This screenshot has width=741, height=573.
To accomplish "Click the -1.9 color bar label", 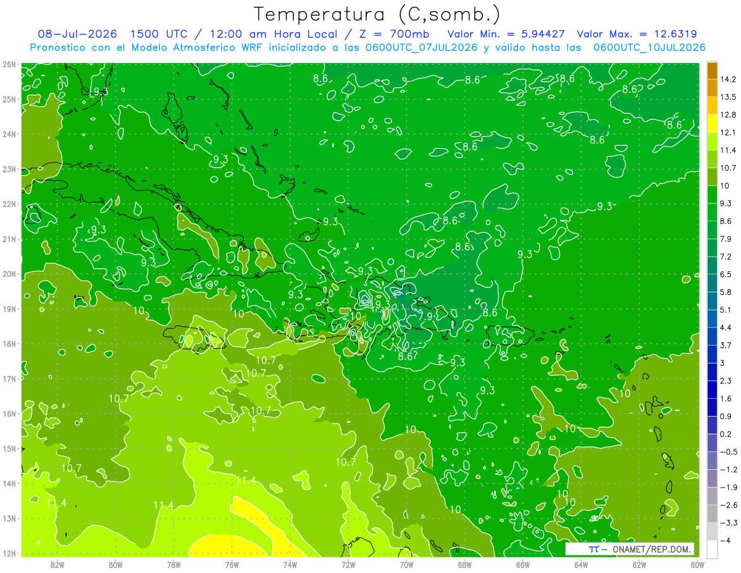I will point(729,487).
